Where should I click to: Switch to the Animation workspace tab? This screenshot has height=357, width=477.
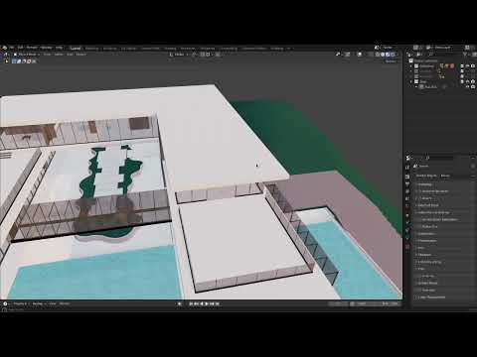[x=188, y=49]
